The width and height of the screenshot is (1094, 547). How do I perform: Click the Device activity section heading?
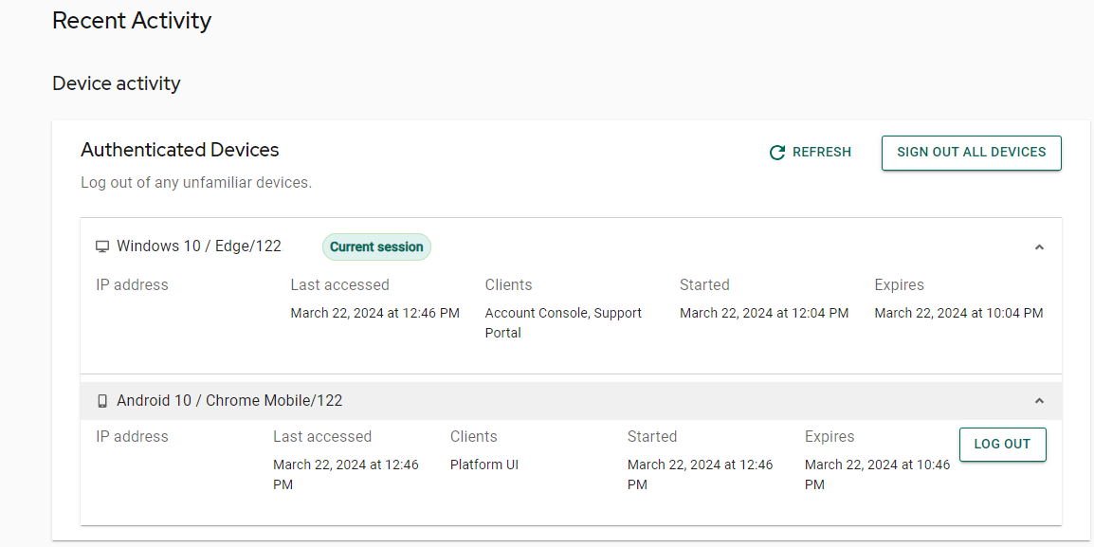[117, 83]
